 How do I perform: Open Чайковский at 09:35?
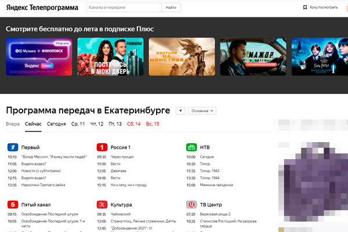pos(121,214)
